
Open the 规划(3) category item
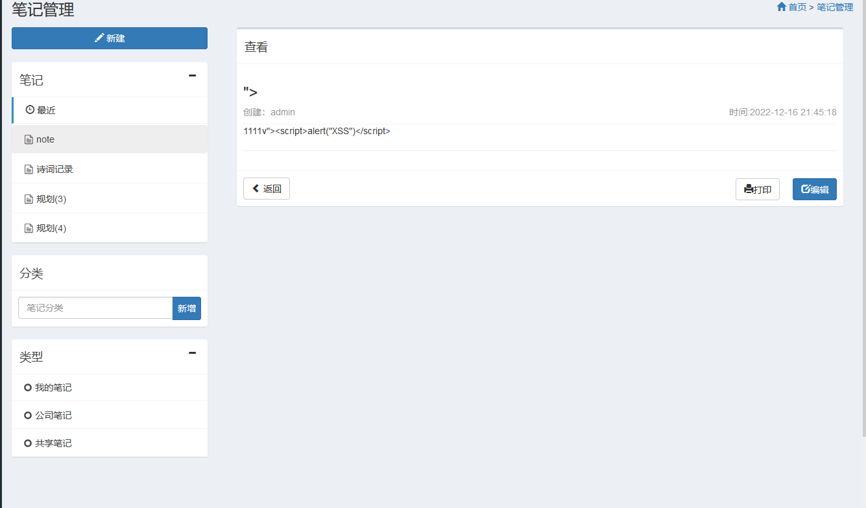pos(110,199)
